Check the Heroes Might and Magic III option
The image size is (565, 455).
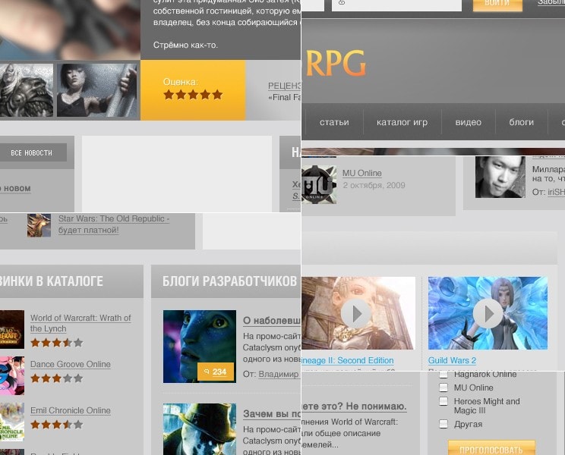click(443, 401)
